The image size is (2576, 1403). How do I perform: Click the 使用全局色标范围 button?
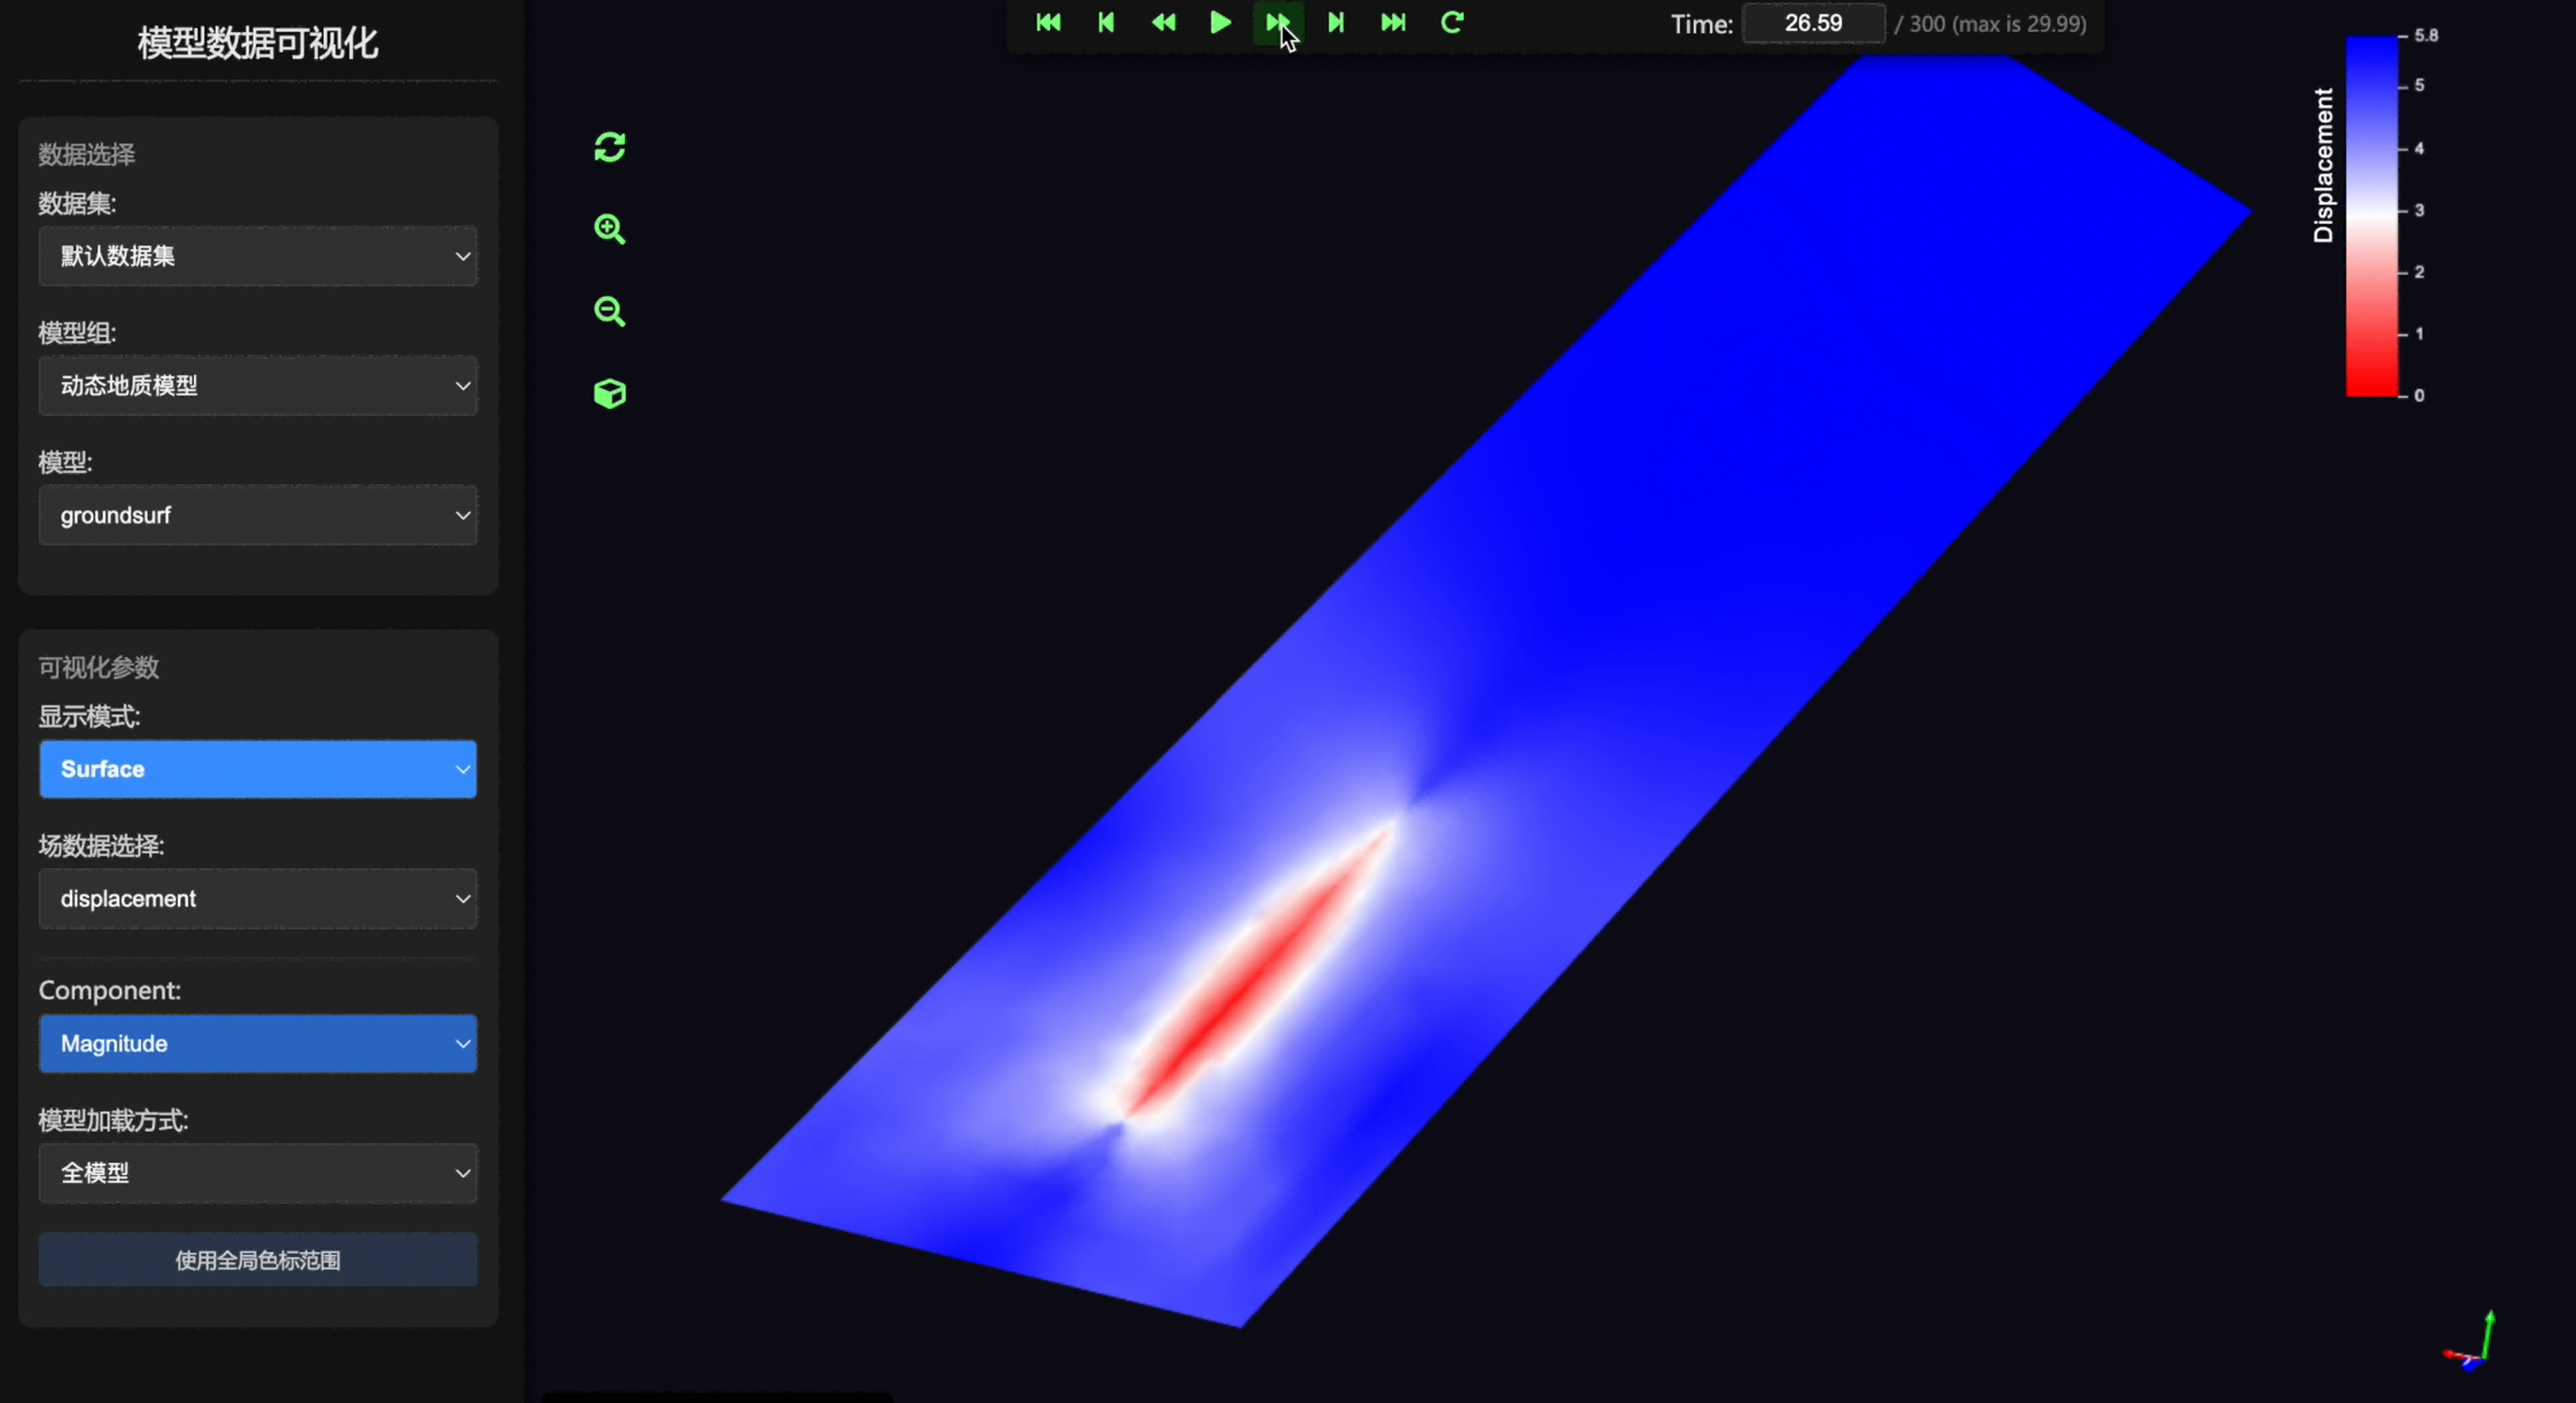coord(257,1260)
